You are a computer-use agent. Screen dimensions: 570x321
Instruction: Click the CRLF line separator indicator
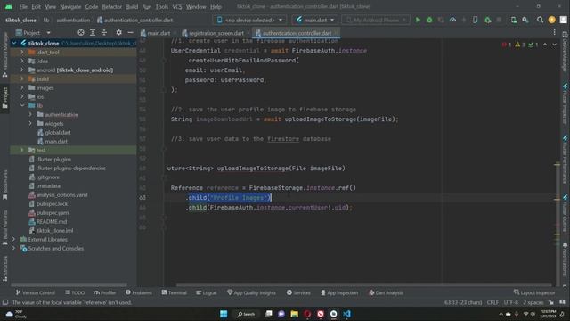click(493, 302)
